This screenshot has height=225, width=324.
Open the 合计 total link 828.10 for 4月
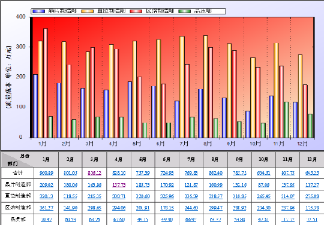coord(119,173)
